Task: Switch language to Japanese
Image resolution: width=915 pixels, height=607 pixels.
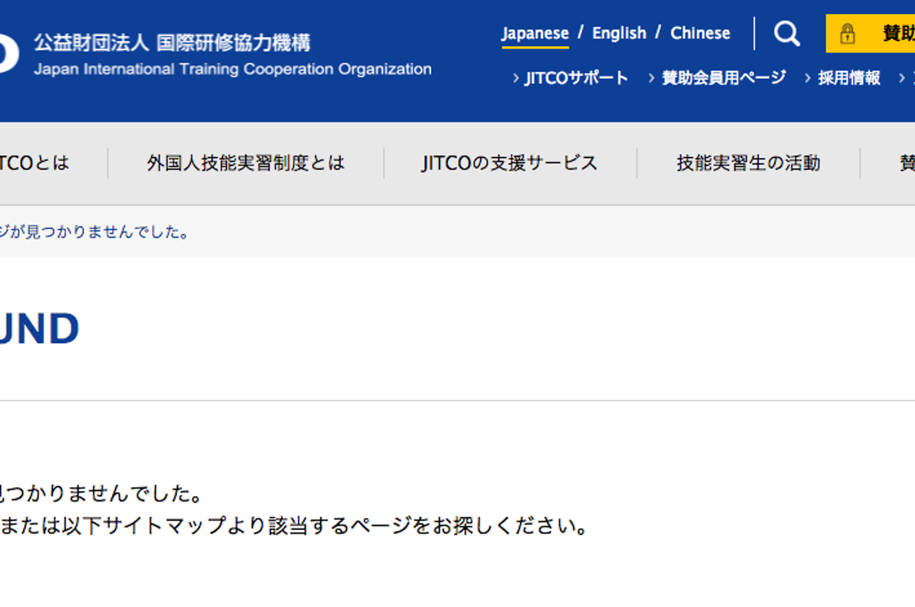Action: [534, 34]
